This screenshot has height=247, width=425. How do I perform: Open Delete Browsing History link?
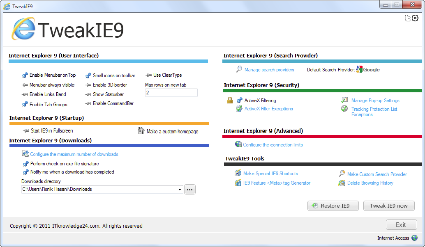click(370, 183)
